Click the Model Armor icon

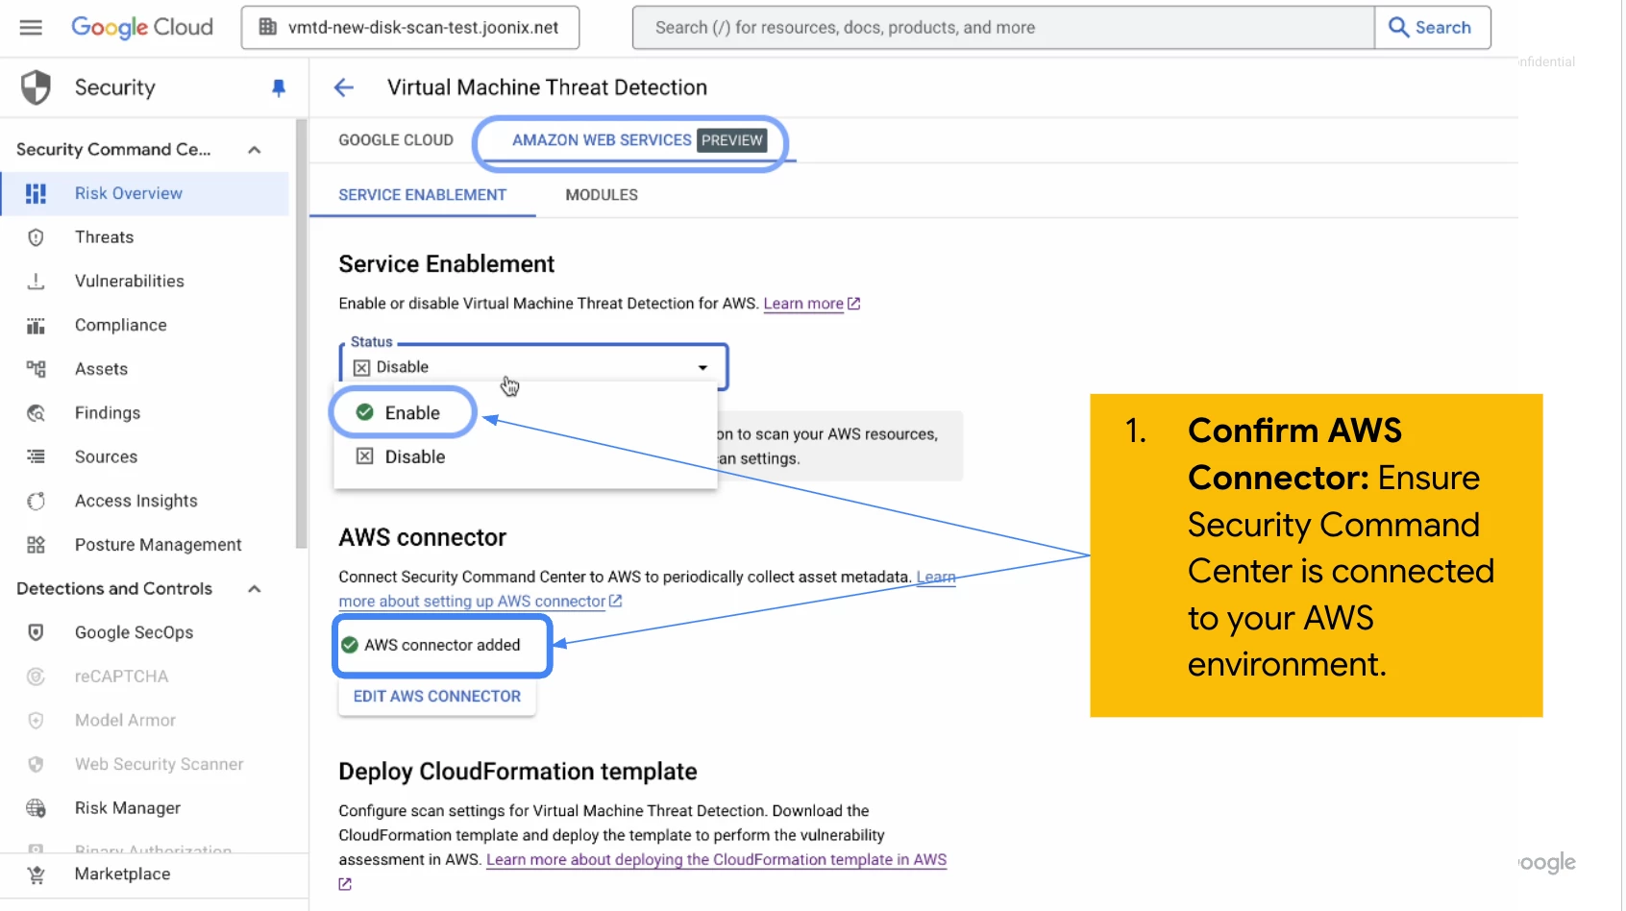[x=36, y=721]
